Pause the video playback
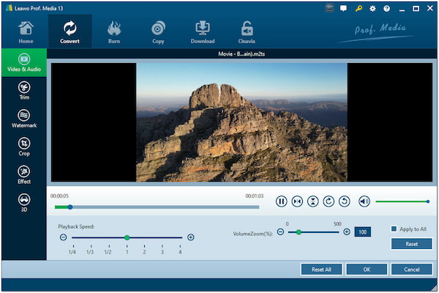Viewport: 439px width, 293px height. click(282, 201)
